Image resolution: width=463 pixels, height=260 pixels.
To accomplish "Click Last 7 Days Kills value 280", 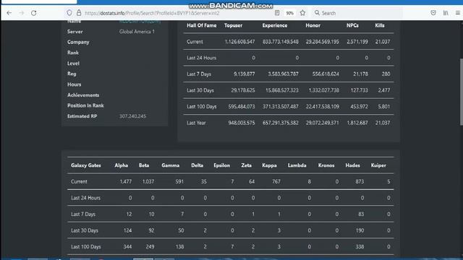I will pos(386,74).
